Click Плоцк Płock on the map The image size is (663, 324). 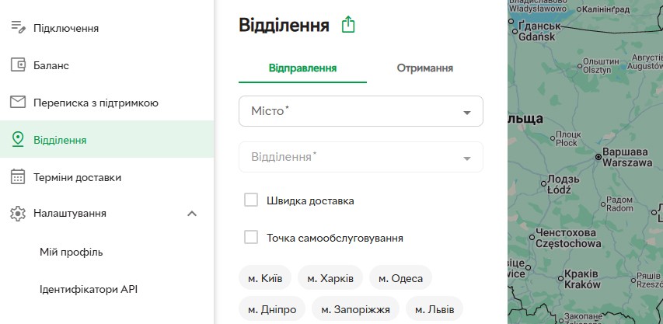tap(568, 138)
